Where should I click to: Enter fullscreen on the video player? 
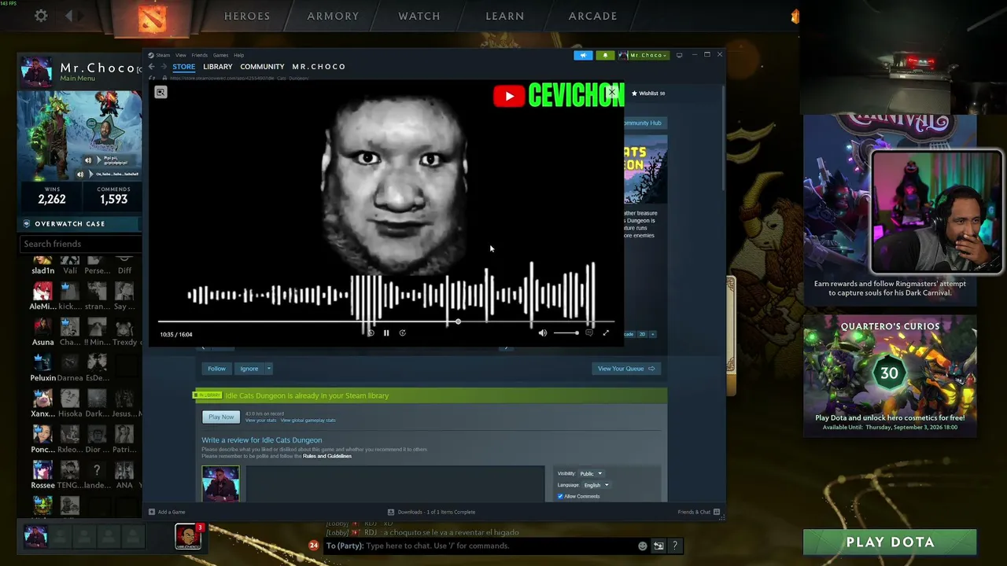(x=606, y=333)
